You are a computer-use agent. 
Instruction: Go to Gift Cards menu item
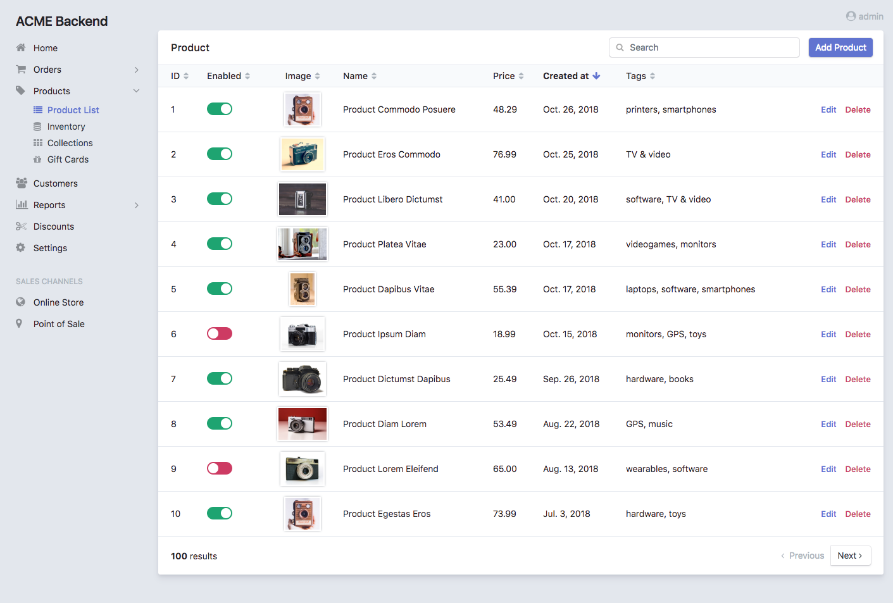pyautogui.click(x=68, y=159)
